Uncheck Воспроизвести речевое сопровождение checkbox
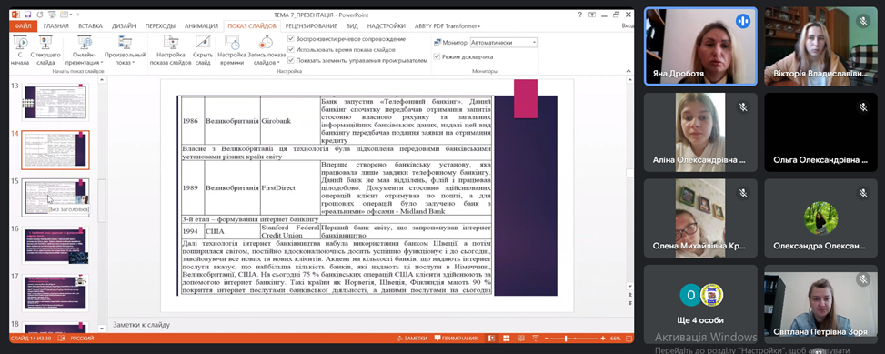This screenshot has height=354, width=885. pyautogui.click(x=291, y=39)
